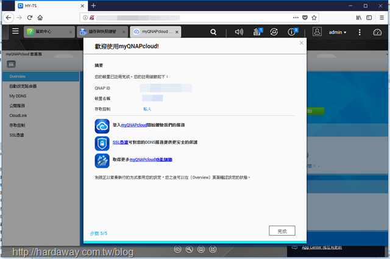
Task: Close the HY-TS browser tab
Action: [82, 5]
